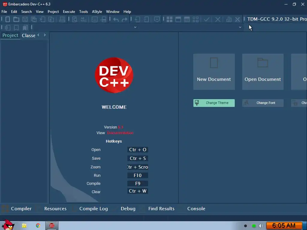Expand the first class browser dropdown
This screenshot has height=230, width=307.
135,27
